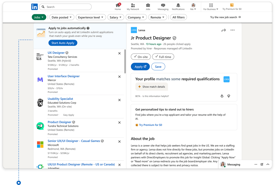The width and height of the screenshot is (275, 185).
Task: Open the Usability Specialist listing
Action: (x=60, y=99)
